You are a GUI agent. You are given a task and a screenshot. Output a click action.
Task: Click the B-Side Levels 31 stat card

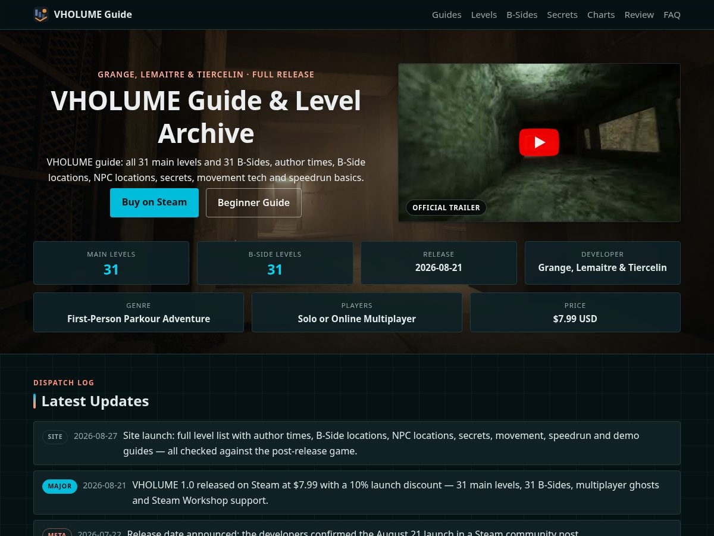pos(275,263)
